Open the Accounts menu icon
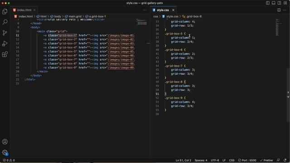 pos(5,142)
